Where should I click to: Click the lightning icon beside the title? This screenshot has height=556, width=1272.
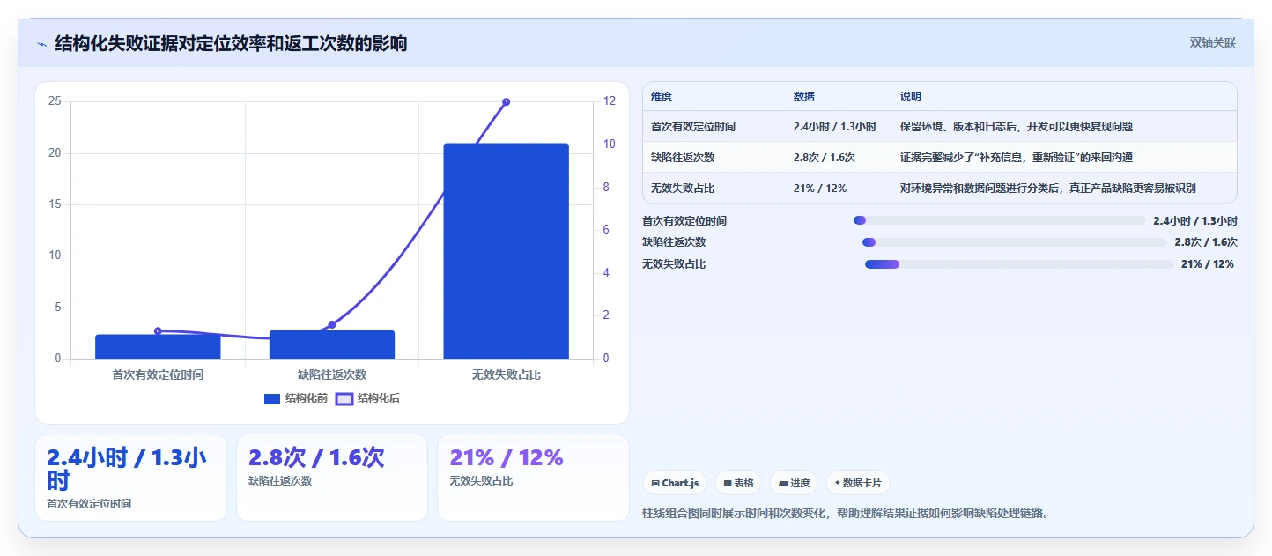[41, 44]
